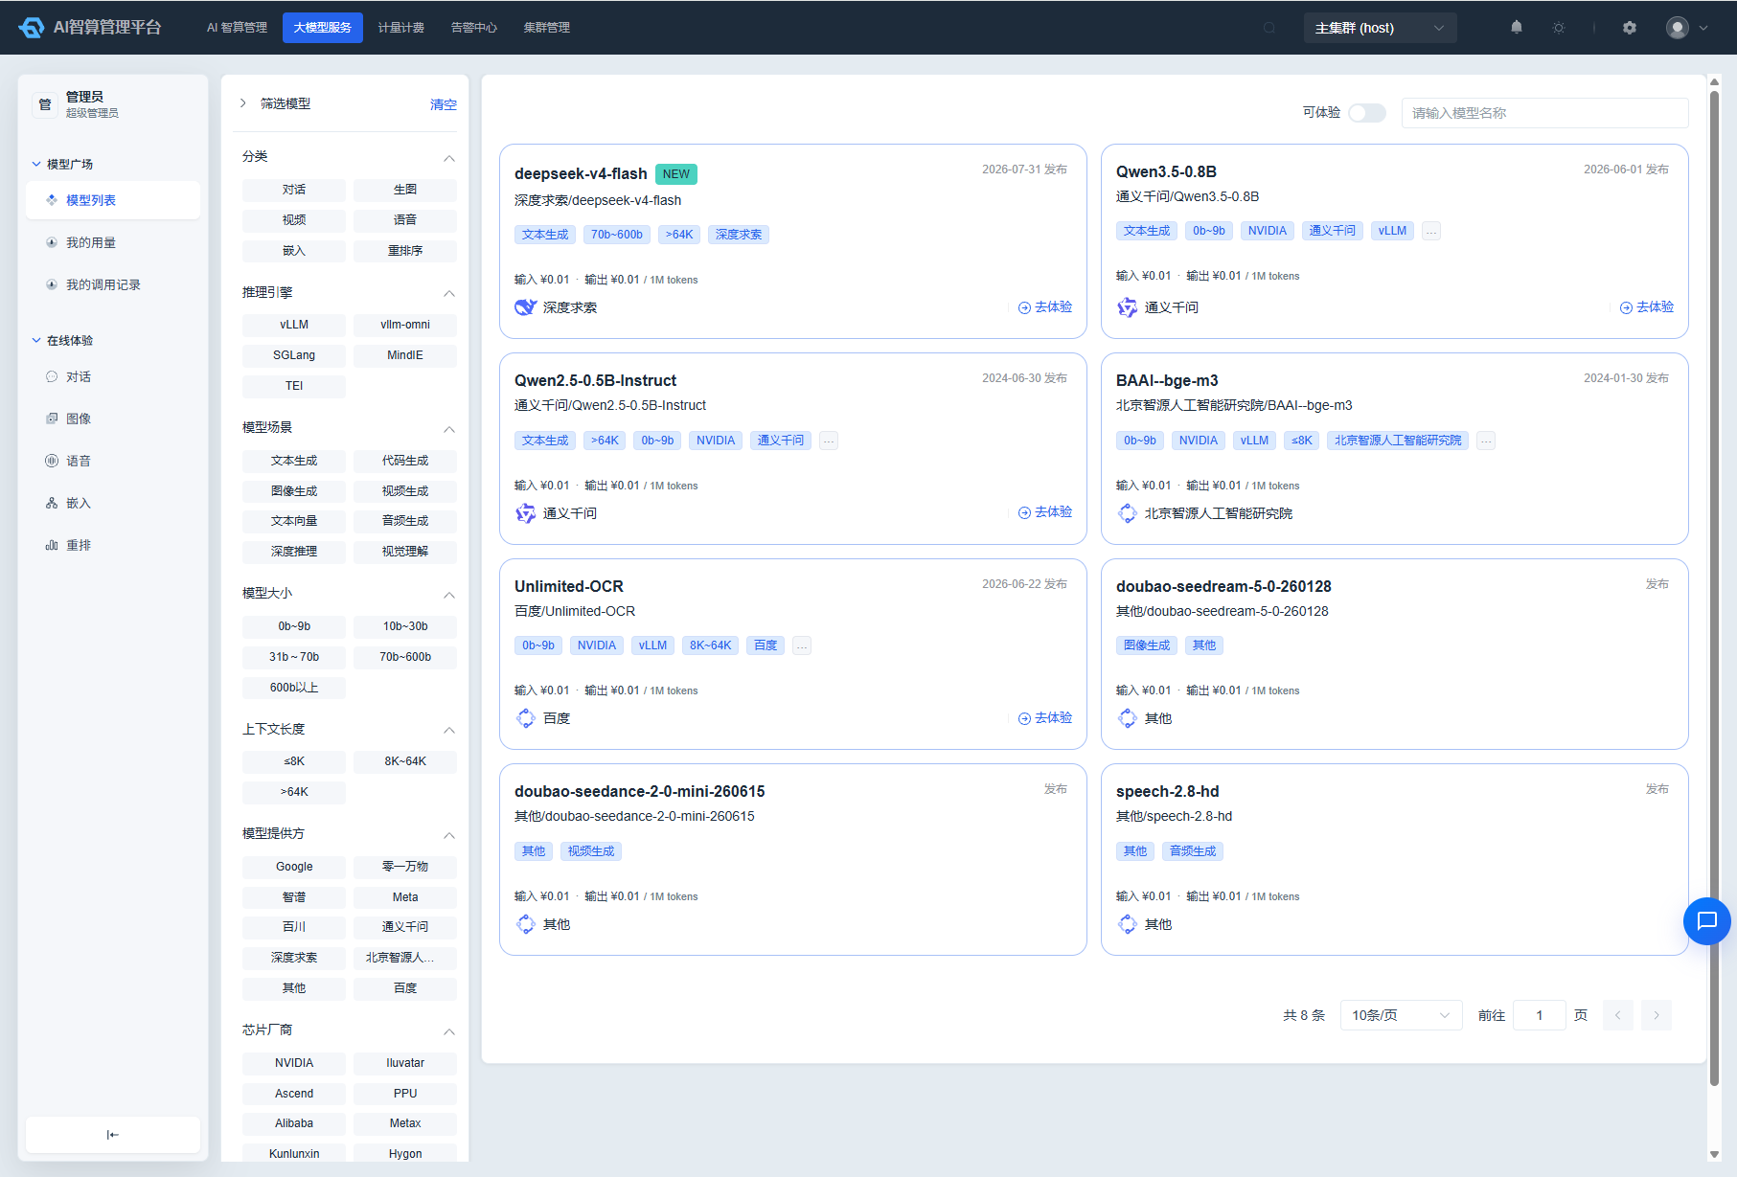Select the 大模型服务 top menu tab
This screenshot has width=1737, height=1177.
(x=322, y=28)
